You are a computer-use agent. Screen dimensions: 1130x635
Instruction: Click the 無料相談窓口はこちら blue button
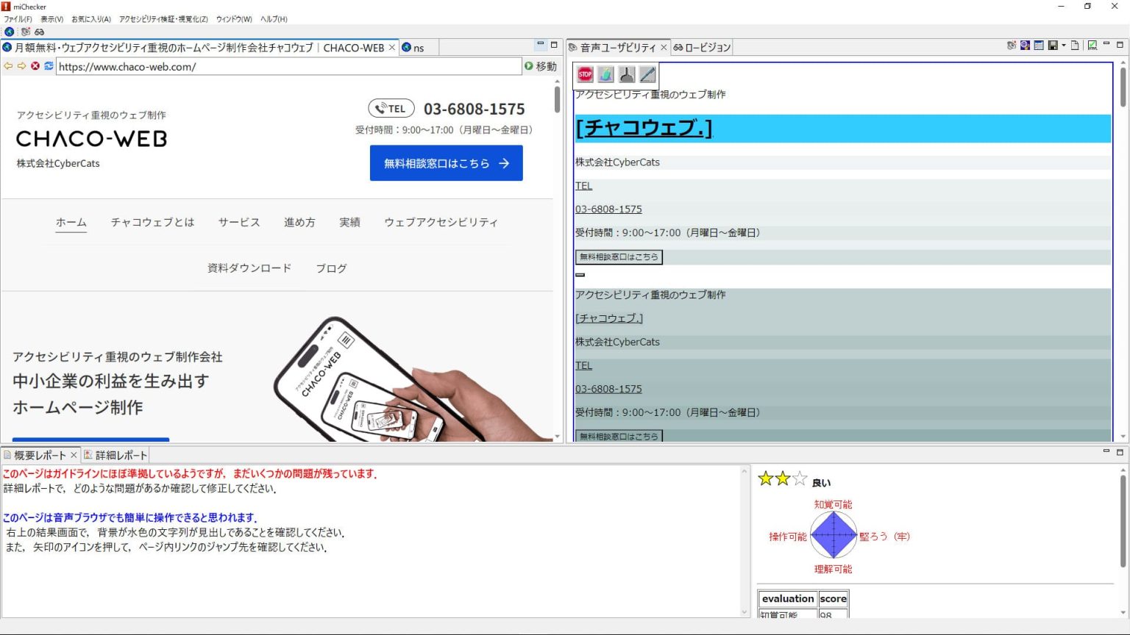(x=446, y=162)
